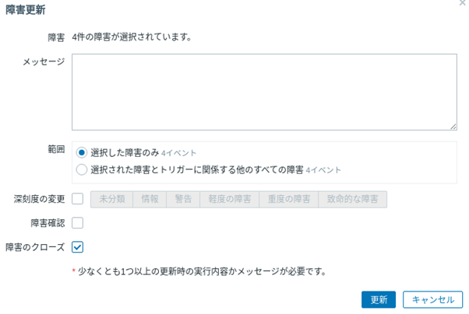Uncheck the 障害のクローズ checkbox
Viewport: 469px width, 314px height.
pyautogui.click(x=77, y=247)
